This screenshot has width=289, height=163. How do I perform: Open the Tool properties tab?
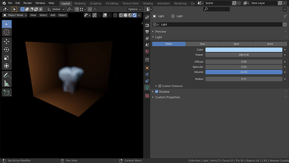(x=147, y=17)
